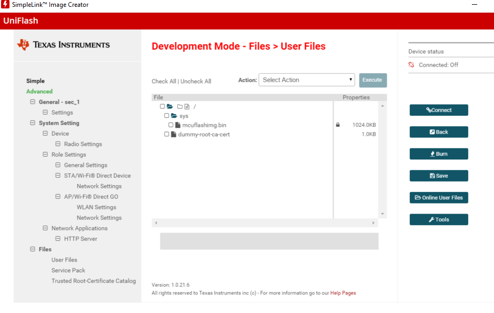Click the file list scroll down arrow

coord(382,214)
